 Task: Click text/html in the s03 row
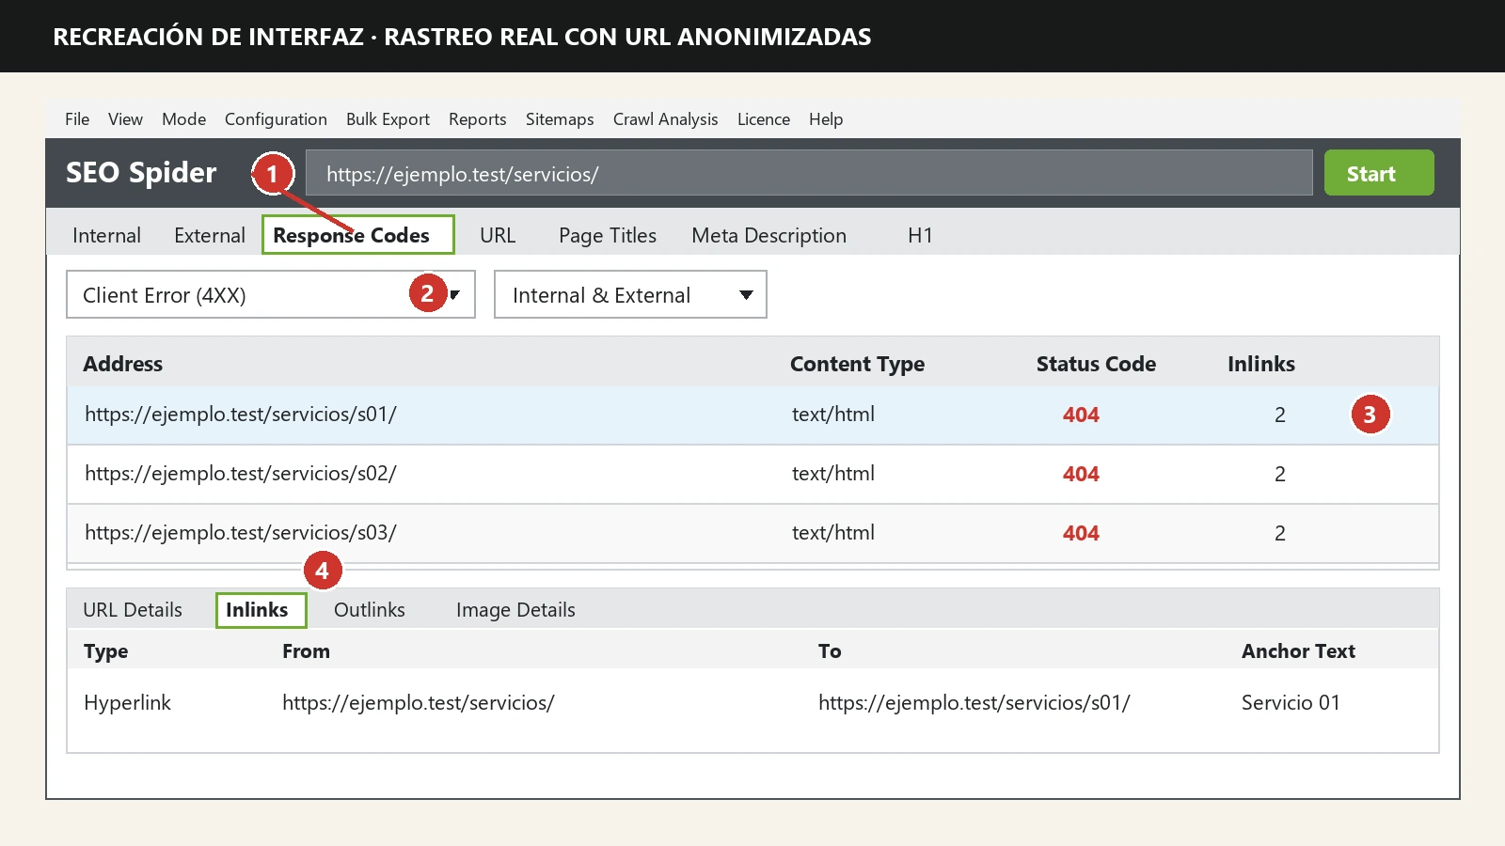(x=832, y=533)
